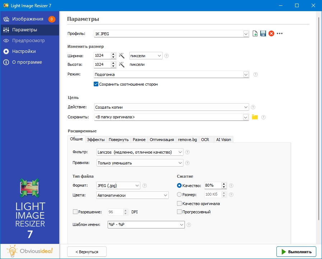The image size is (322, 259).
Task: Save the profile with floppy disk icon
Action: point(263,33)
